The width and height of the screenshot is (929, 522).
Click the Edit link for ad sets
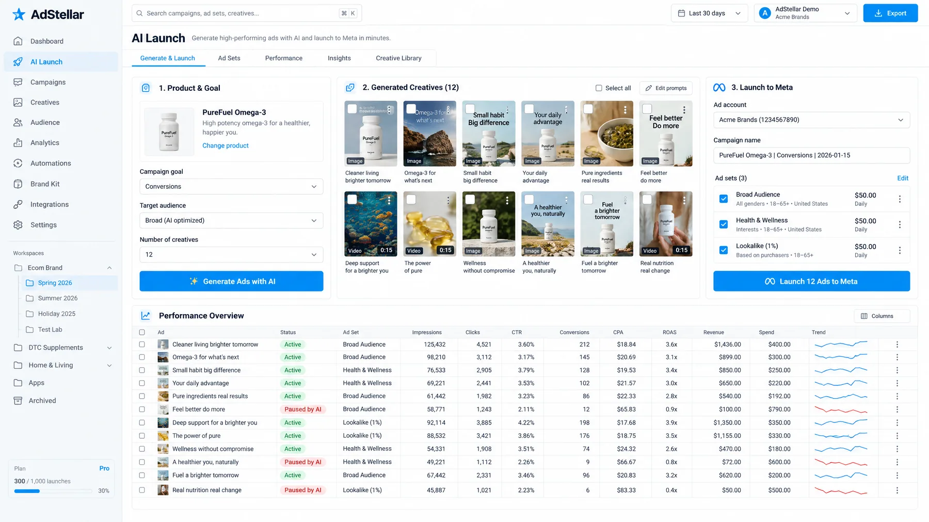903,178
